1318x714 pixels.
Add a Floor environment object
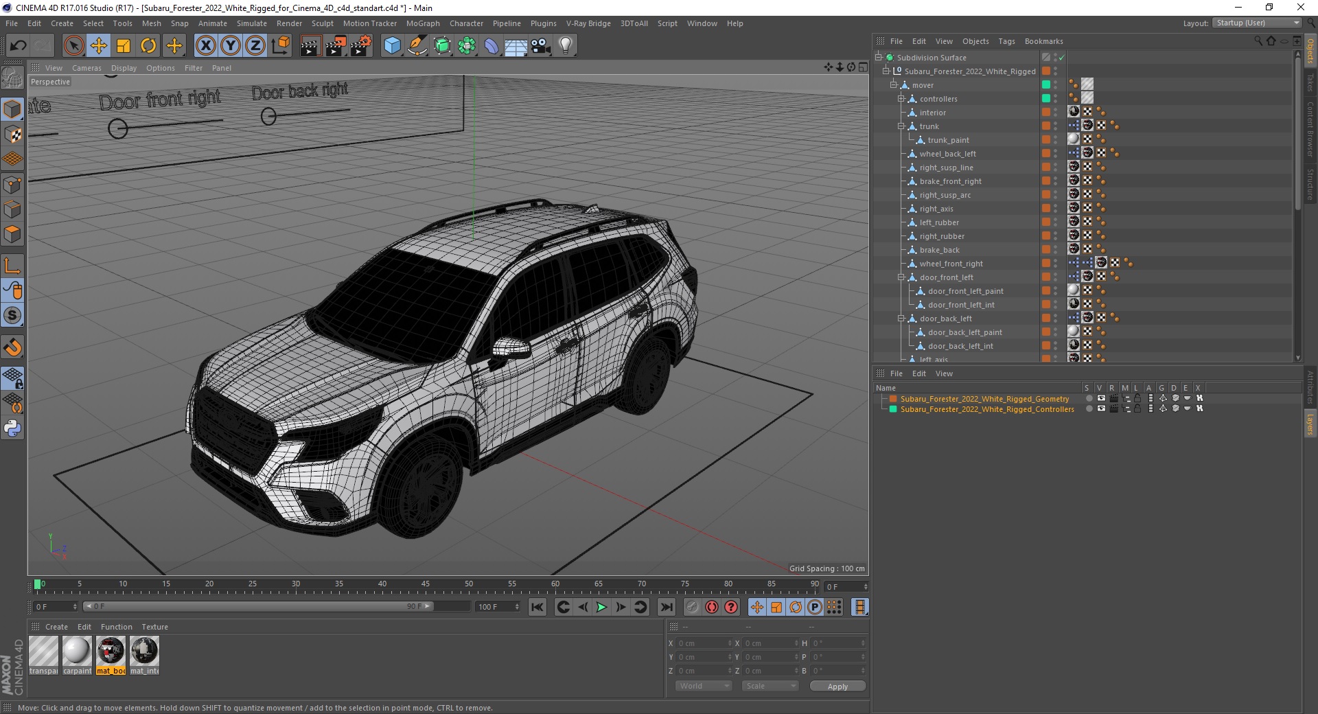516,46
